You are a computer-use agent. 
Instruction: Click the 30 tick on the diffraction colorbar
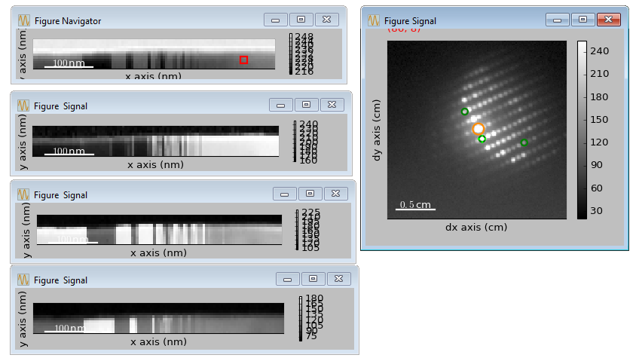tap(596, 211)
